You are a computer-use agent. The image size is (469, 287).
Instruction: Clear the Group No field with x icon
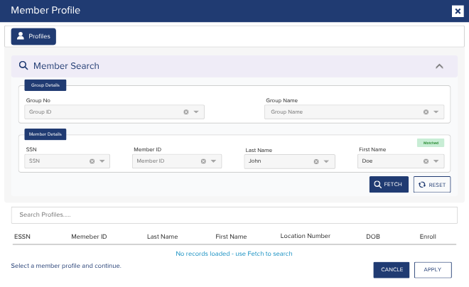coord(186,112)
